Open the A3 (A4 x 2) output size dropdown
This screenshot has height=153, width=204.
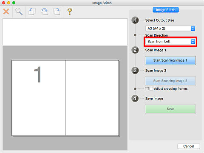pyautogui.click(x=170, y=28)
